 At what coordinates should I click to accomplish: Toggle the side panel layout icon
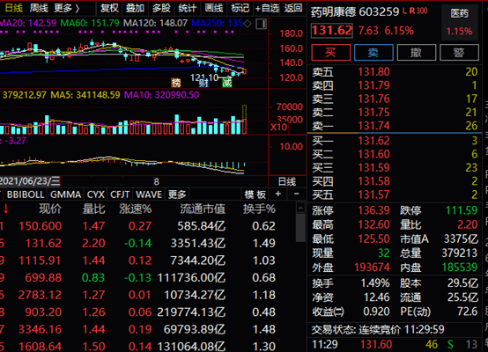[262, 24]
